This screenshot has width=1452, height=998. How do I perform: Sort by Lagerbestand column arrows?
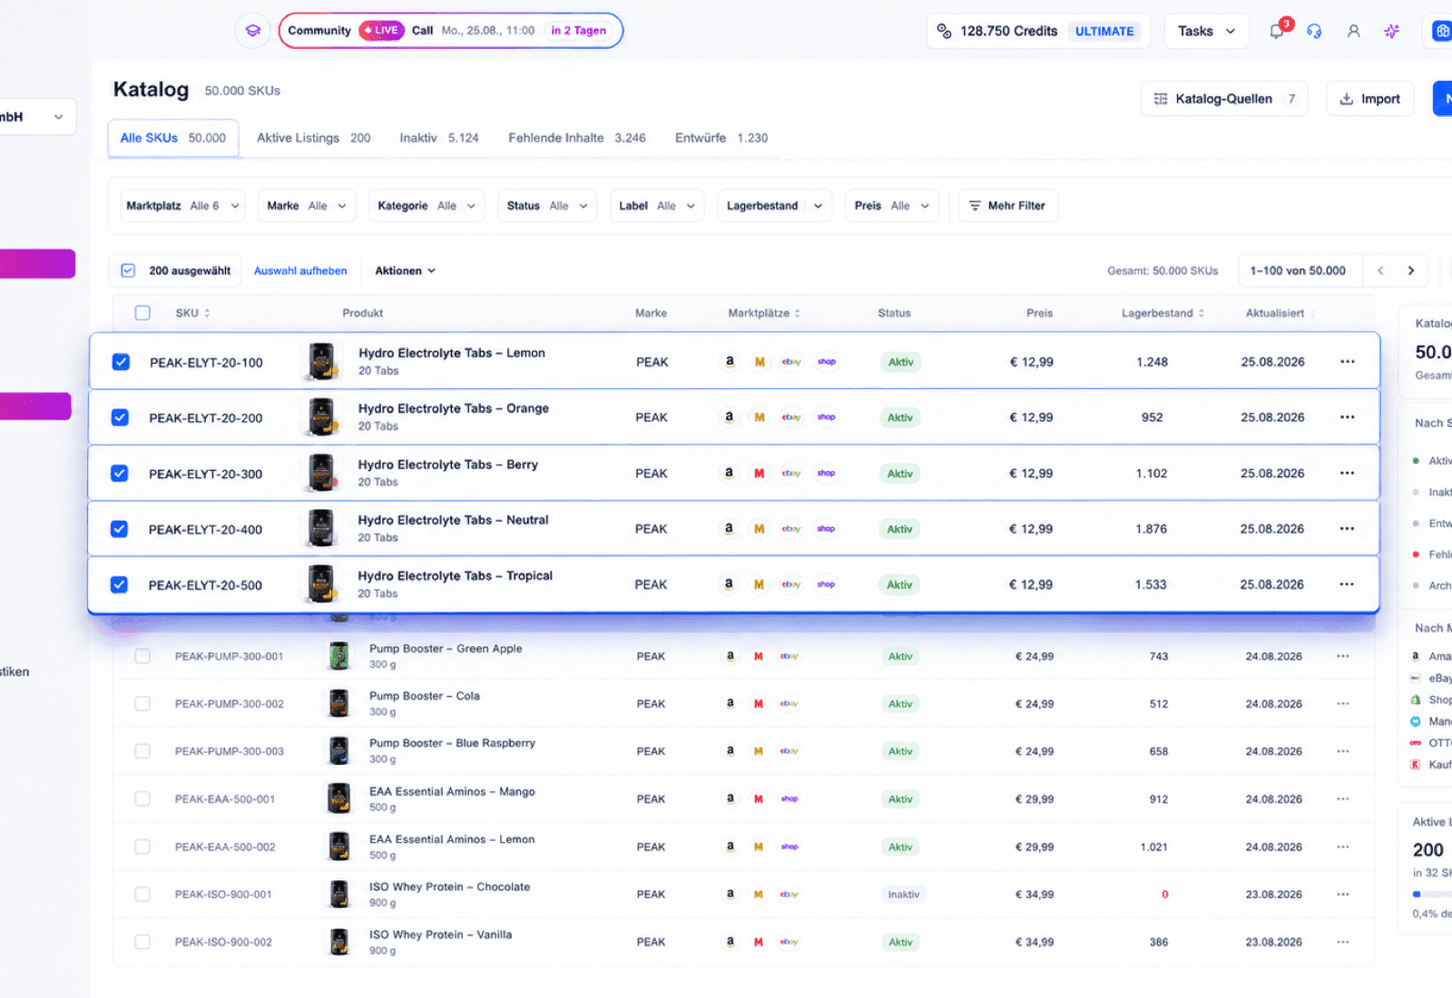coord(1202,313)
